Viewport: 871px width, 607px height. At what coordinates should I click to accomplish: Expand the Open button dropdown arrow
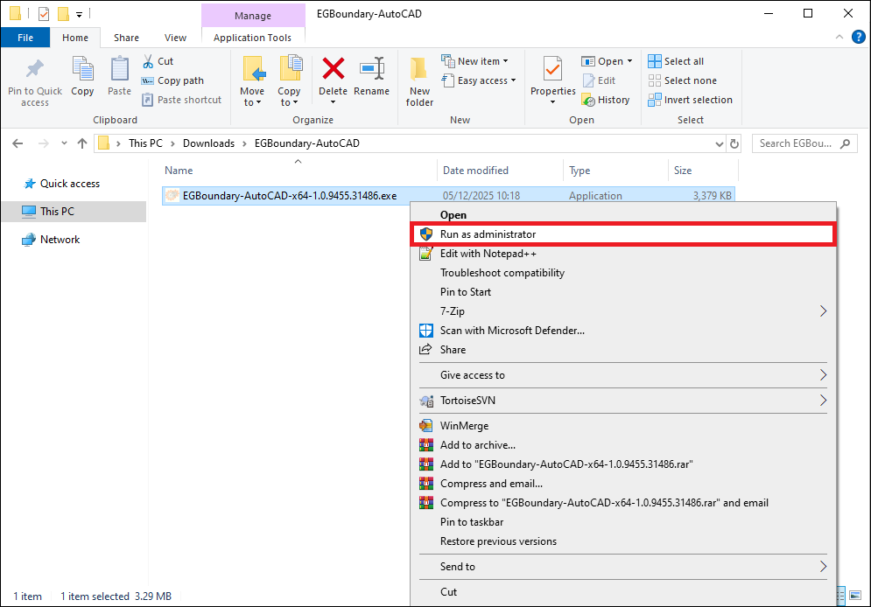click(630, 61)
